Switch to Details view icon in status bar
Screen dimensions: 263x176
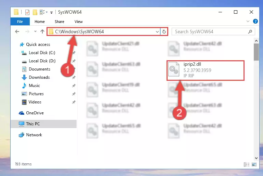click(246, 164)
